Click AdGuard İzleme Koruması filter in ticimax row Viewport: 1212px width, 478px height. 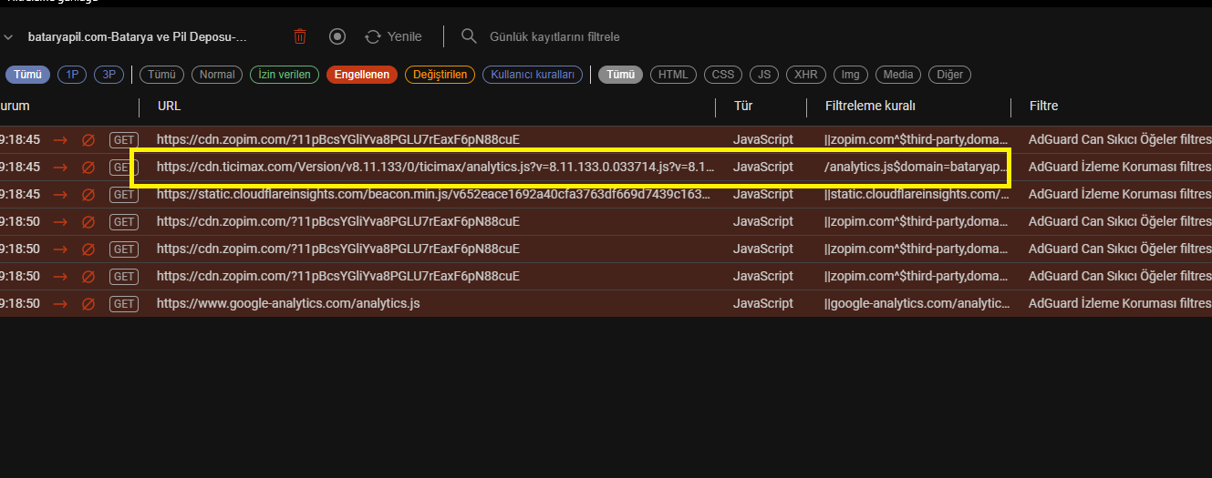click(1120, 168)
